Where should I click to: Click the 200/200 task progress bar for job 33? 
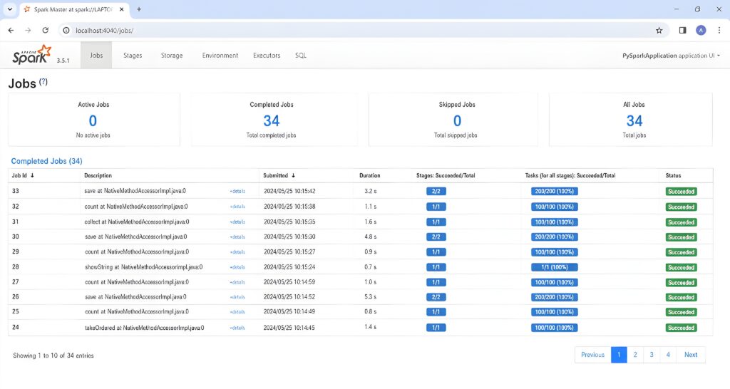(x=555, y=191)
